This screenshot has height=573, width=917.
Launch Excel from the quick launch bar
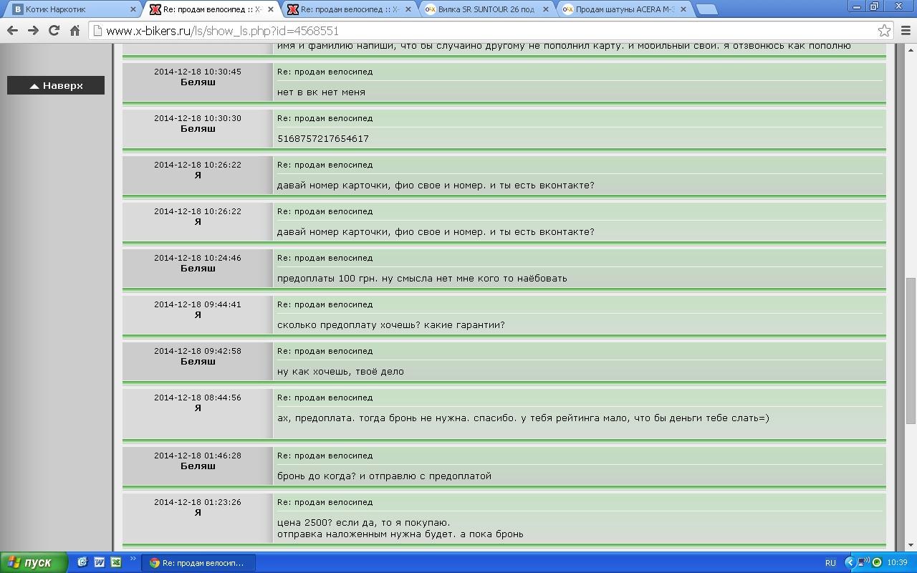click(x=115, y=562)
